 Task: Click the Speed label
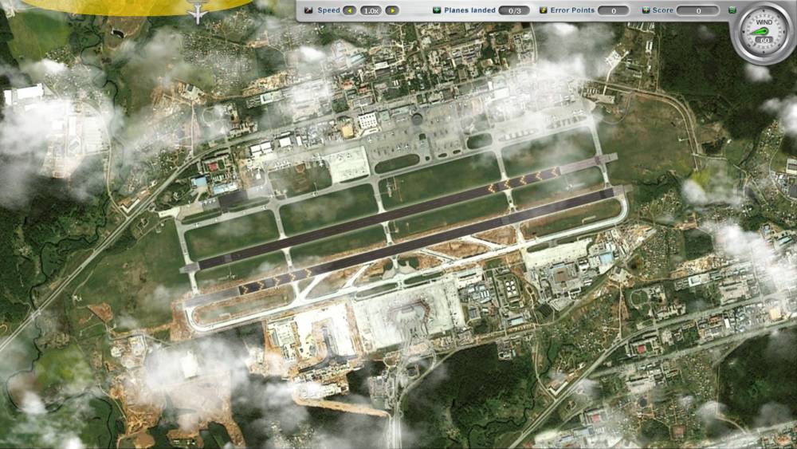(329, 10)
